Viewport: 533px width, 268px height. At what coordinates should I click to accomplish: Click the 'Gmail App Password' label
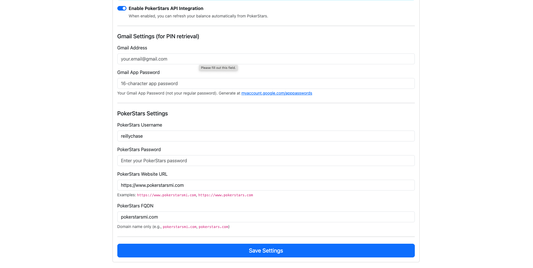click(x=138, y=72)
